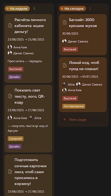
Task: Click Данил Саенко avatar in Ломай код card
Action: tap(78, 84)
